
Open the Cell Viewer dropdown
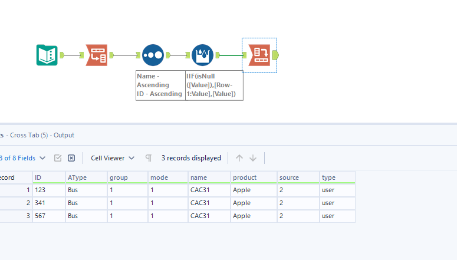click(x=113, y=158)
